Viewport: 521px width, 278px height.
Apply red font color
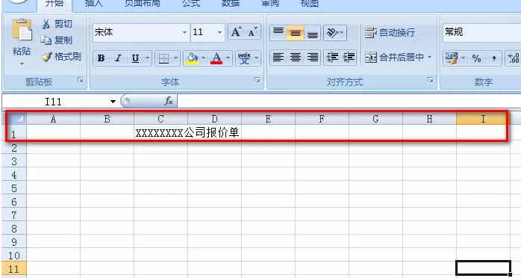coord(216,58)
